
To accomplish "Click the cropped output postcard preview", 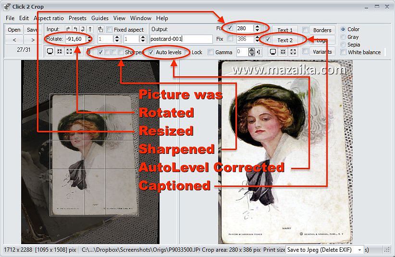I will [x=285, y=152].
